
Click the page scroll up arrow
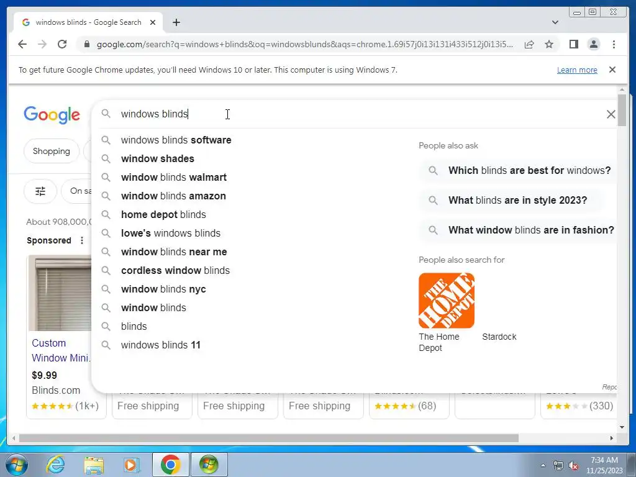(x=622, y=89)
